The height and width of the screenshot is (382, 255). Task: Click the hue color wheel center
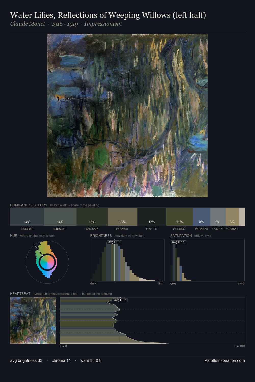[x=47, y=262]
